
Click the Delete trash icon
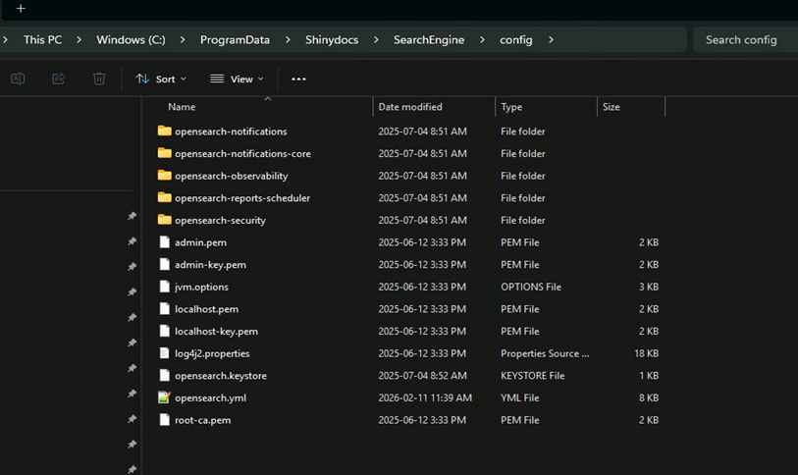click(99, 79)
